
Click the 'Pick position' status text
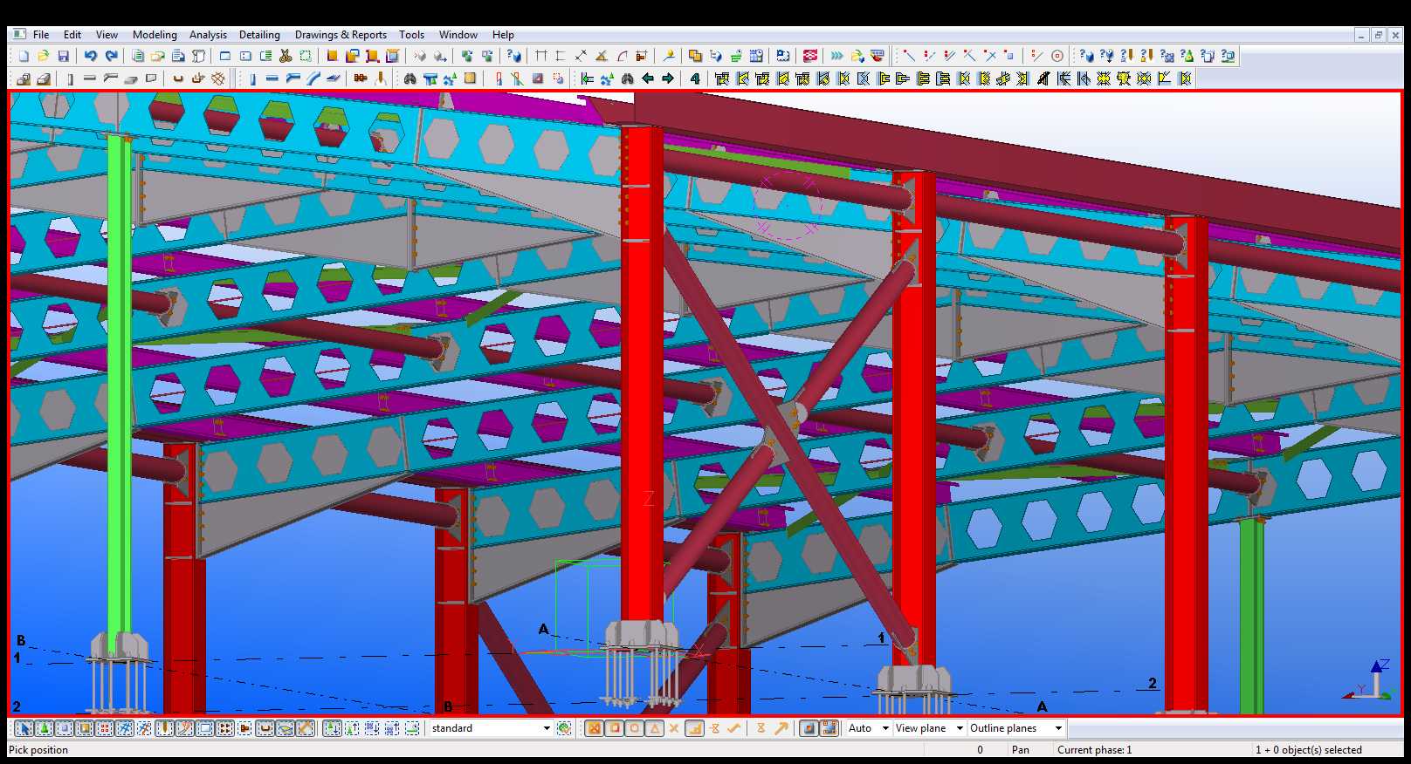[x=38, y=750]
